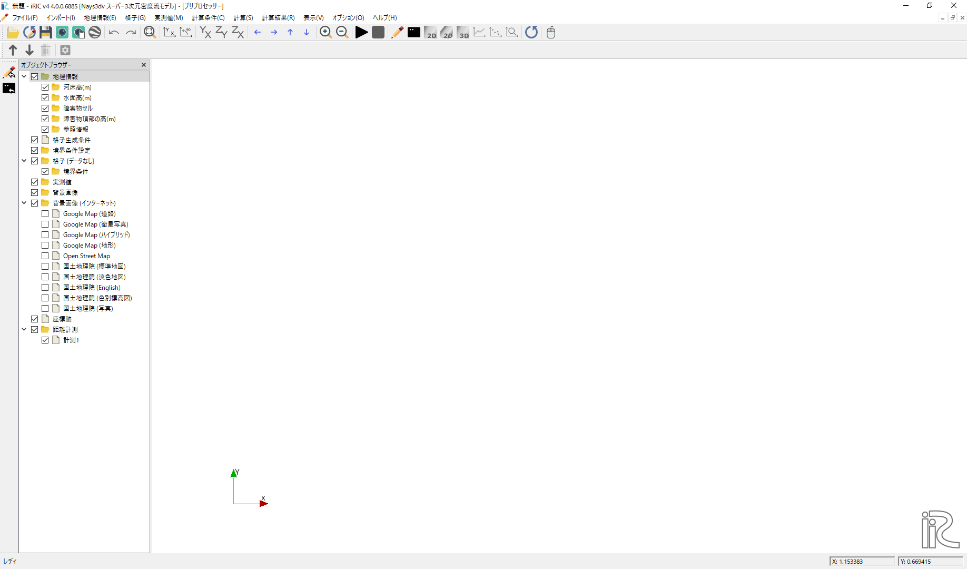Click the console sidebar icon below pencil

pos(9,89)
